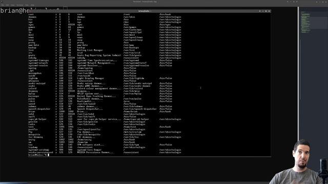Click 'RealtimeKit...' text

tap(86, 101)
